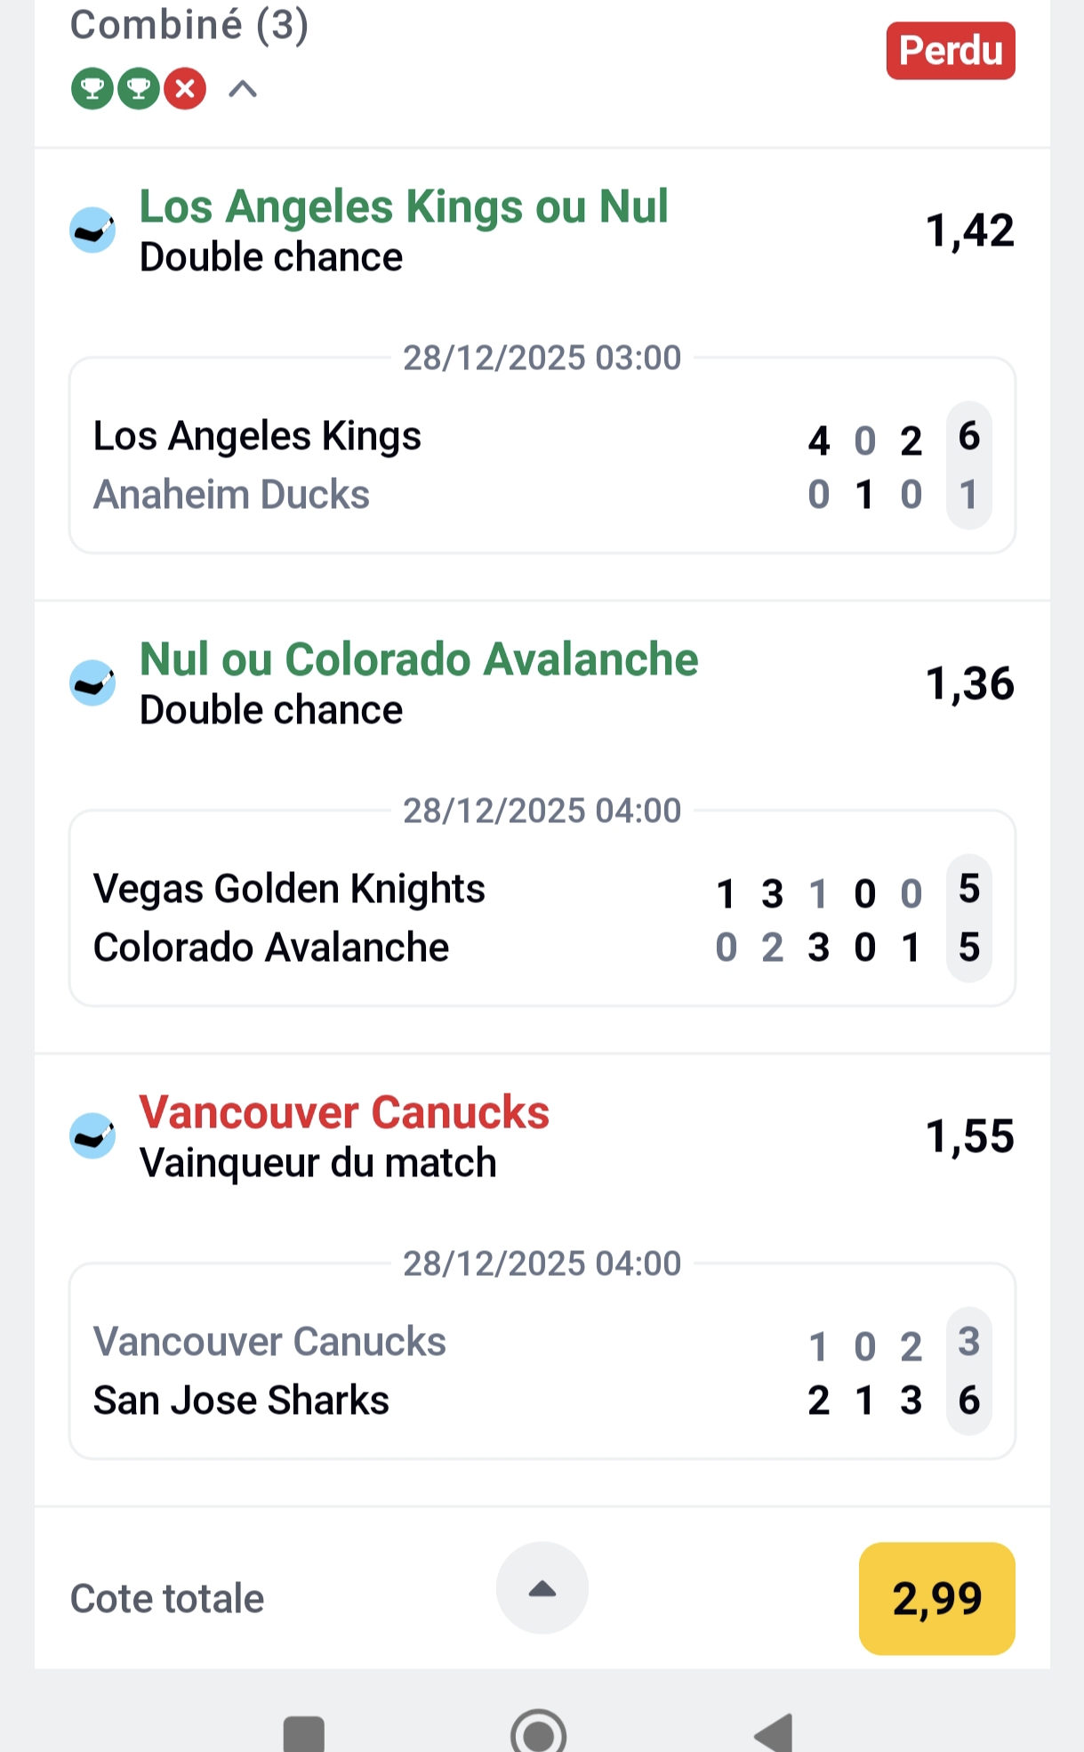Tap the red cross lost-bet icon

(x=185, y=89)
